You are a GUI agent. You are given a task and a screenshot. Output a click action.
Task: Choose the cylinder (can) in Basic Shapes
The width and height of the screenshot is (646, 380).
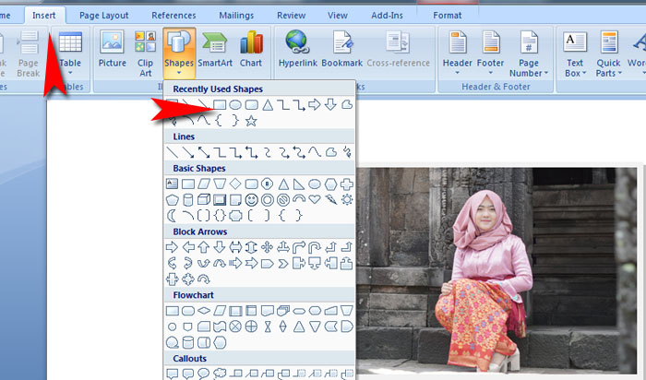(188, 199)
